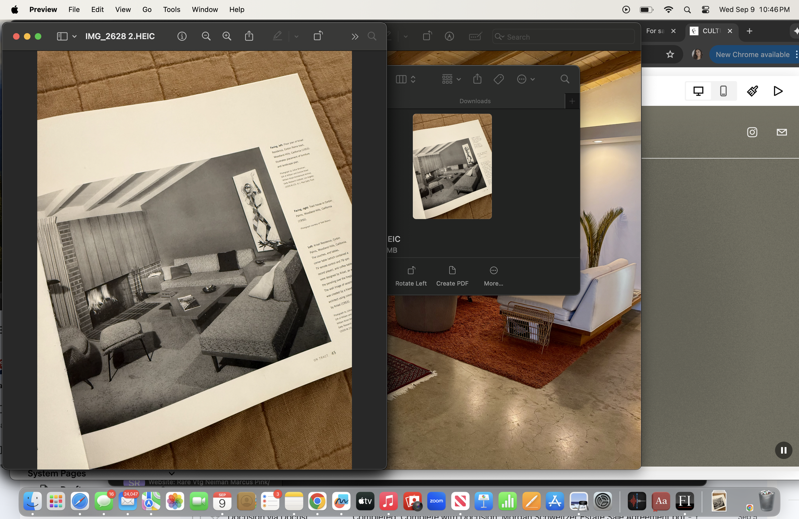
Task: Open the Markup pen options dropdown arrow
Action: [x=297, y=36]
